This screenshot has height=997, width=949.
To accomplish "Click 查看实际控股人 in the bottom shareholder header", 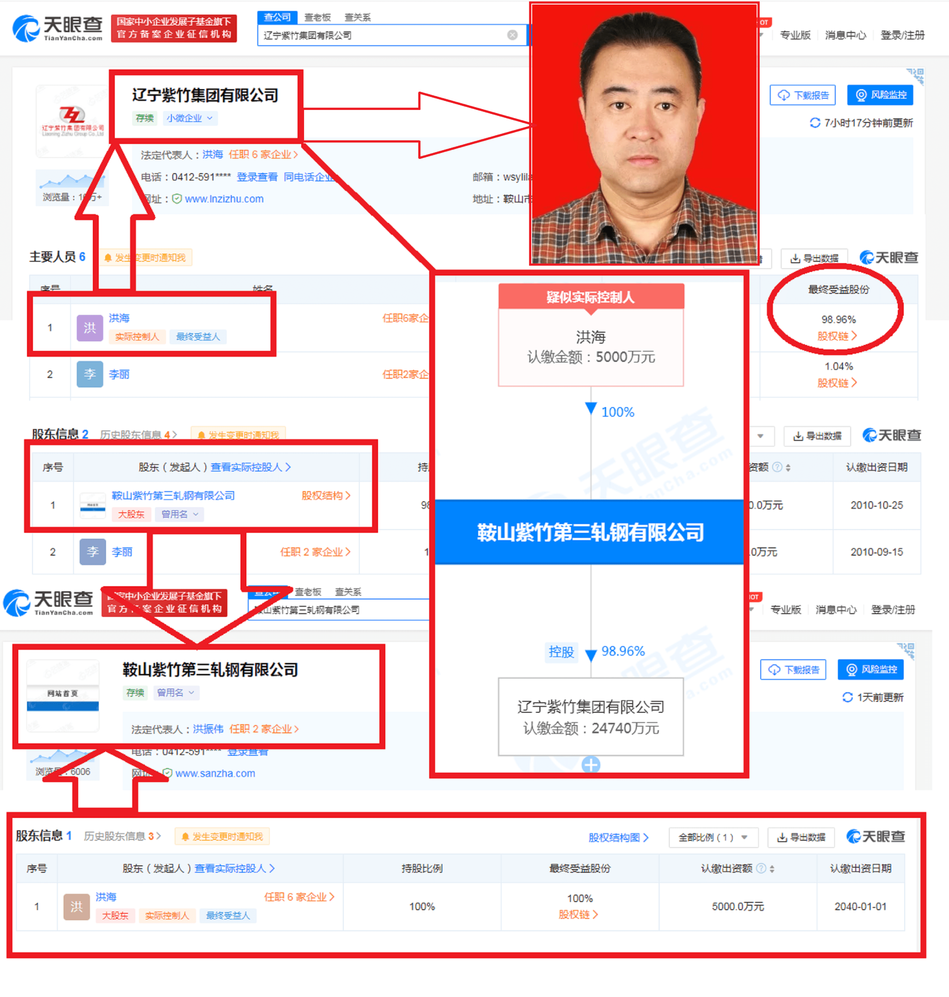I will click(235, 868).
